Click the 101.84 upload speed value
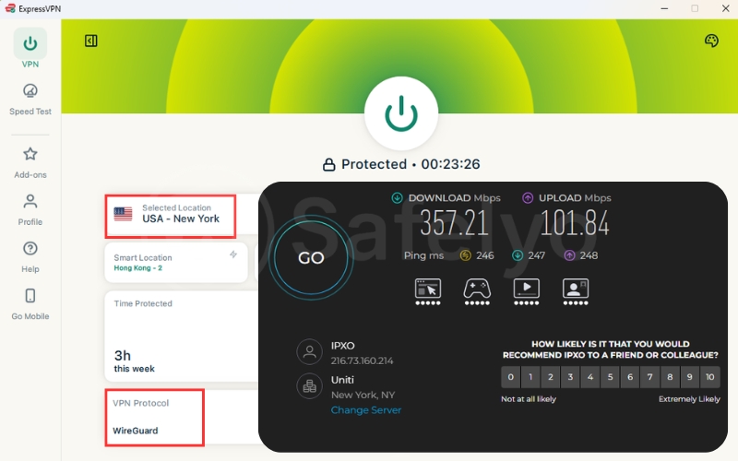 [x=575, y=223]
